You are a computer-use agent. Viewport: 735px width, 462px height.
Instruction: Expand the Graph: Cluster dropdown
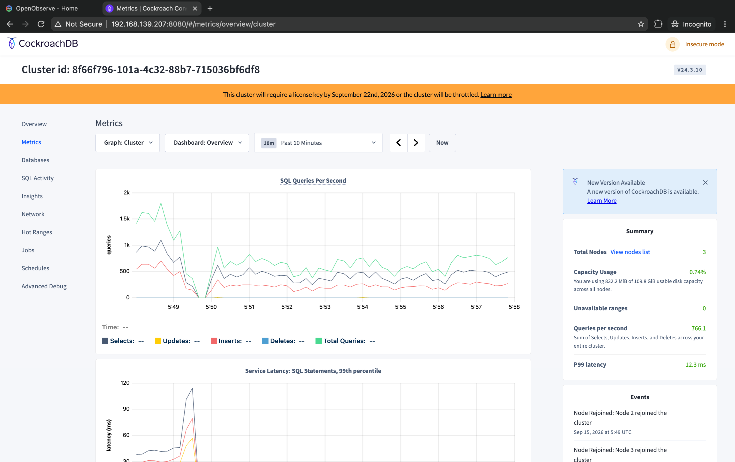(127, 143)
